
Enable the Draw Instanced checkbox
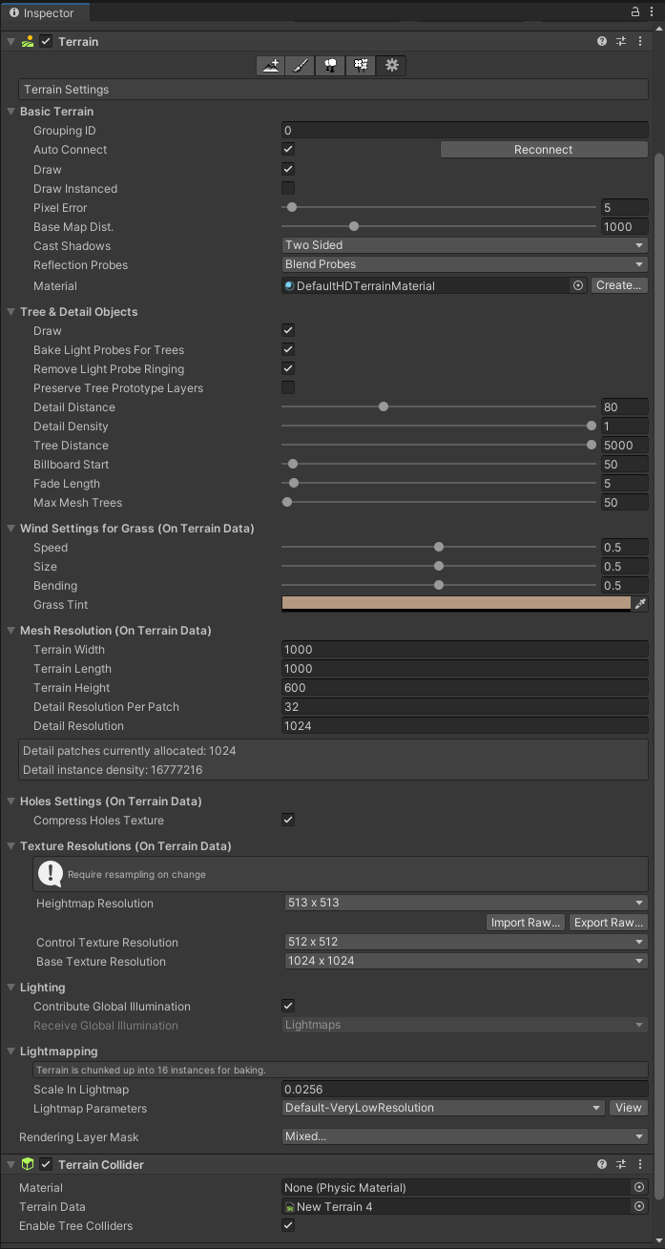click(288, 188)
